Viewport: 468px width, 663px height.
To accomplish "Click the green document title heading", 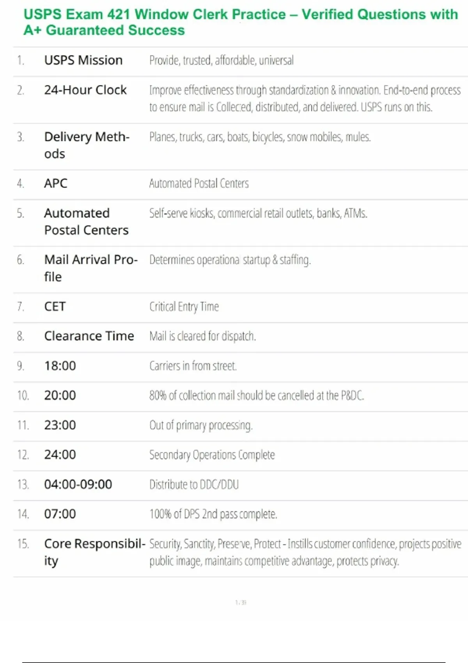I will click(240, 22).
